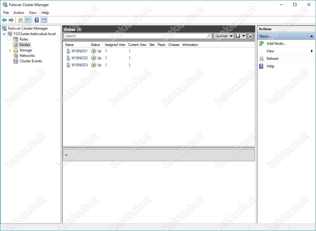Click the Up one level folder icon
Viewport: 316px width, 231px height.
point(20,20)
